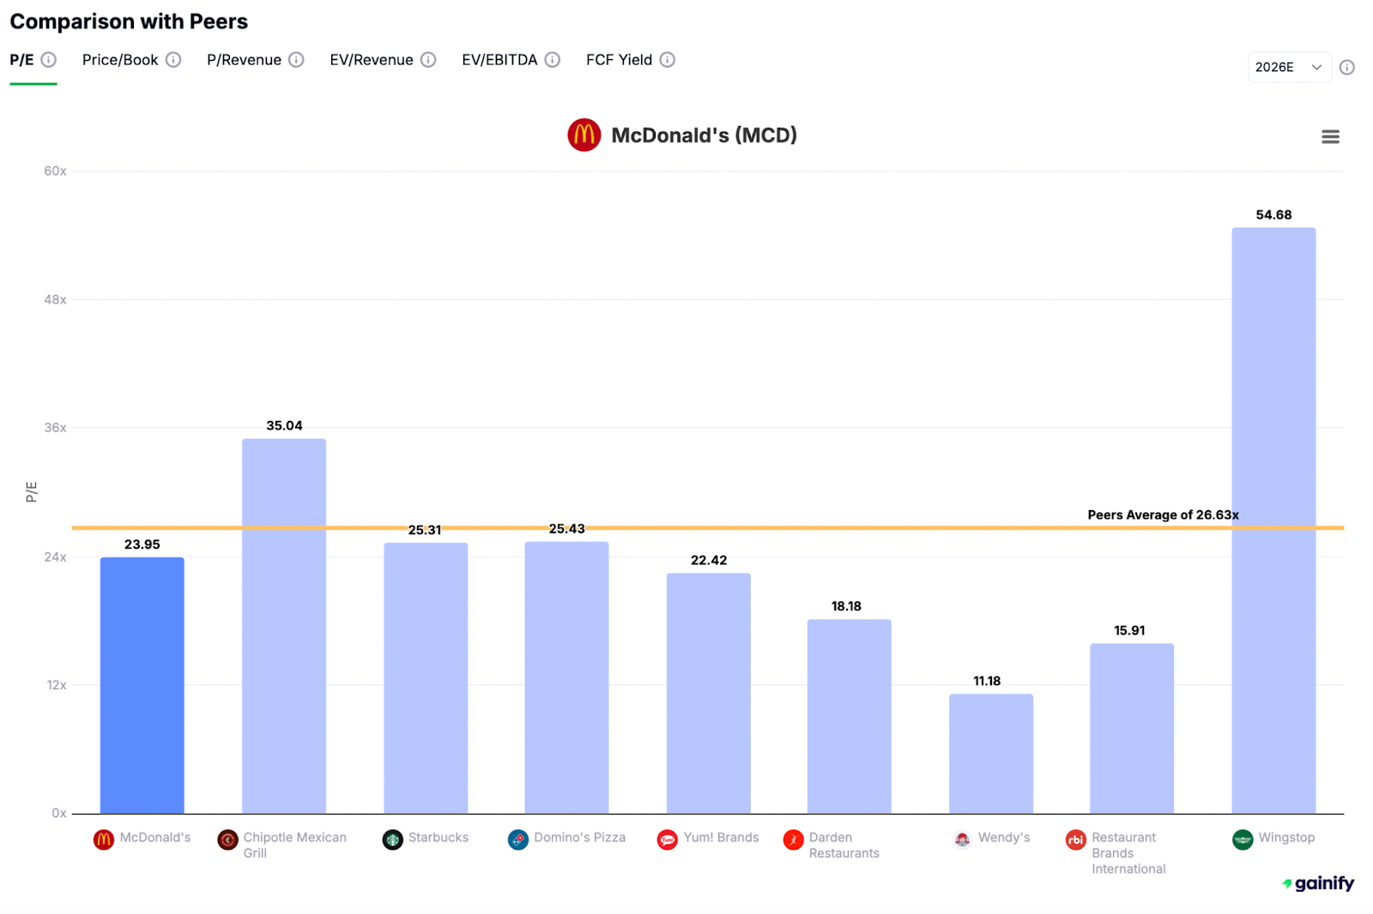Click the Chipotle Mexican Grill logo icon

tap(227, 839)
